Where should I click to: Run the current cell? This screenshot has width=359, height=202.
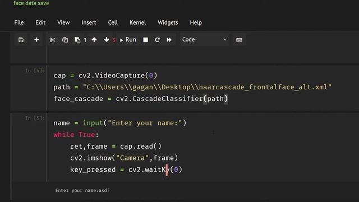pos(128,40)
